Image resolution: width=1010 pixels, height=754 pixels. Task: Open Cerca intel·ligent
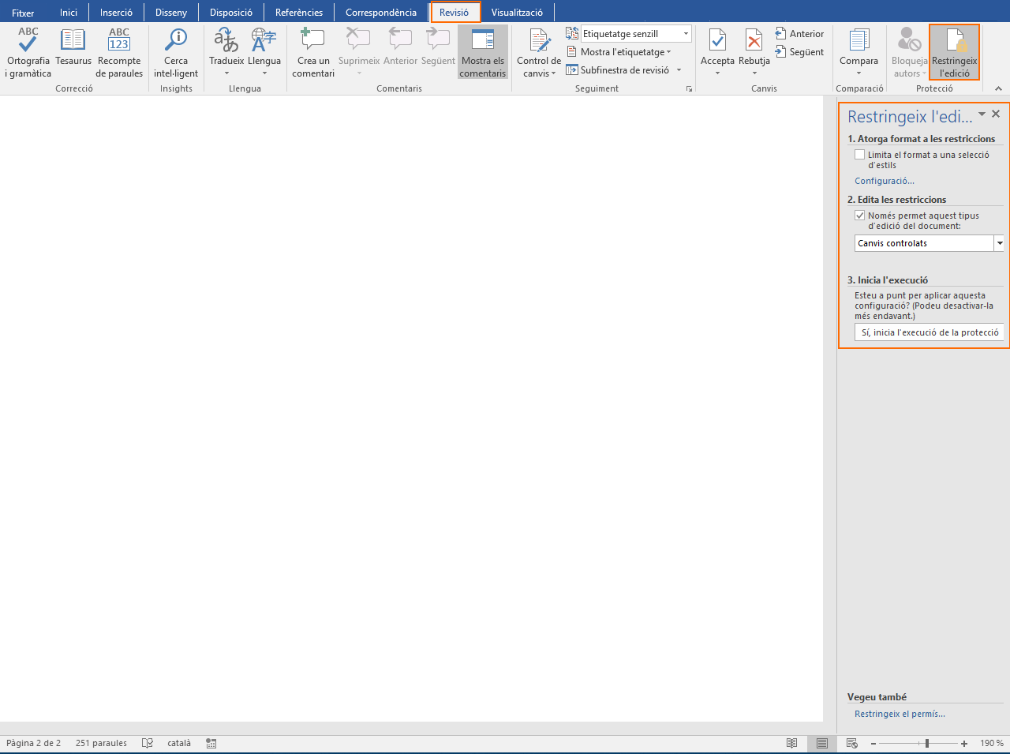tap(176, 41)
